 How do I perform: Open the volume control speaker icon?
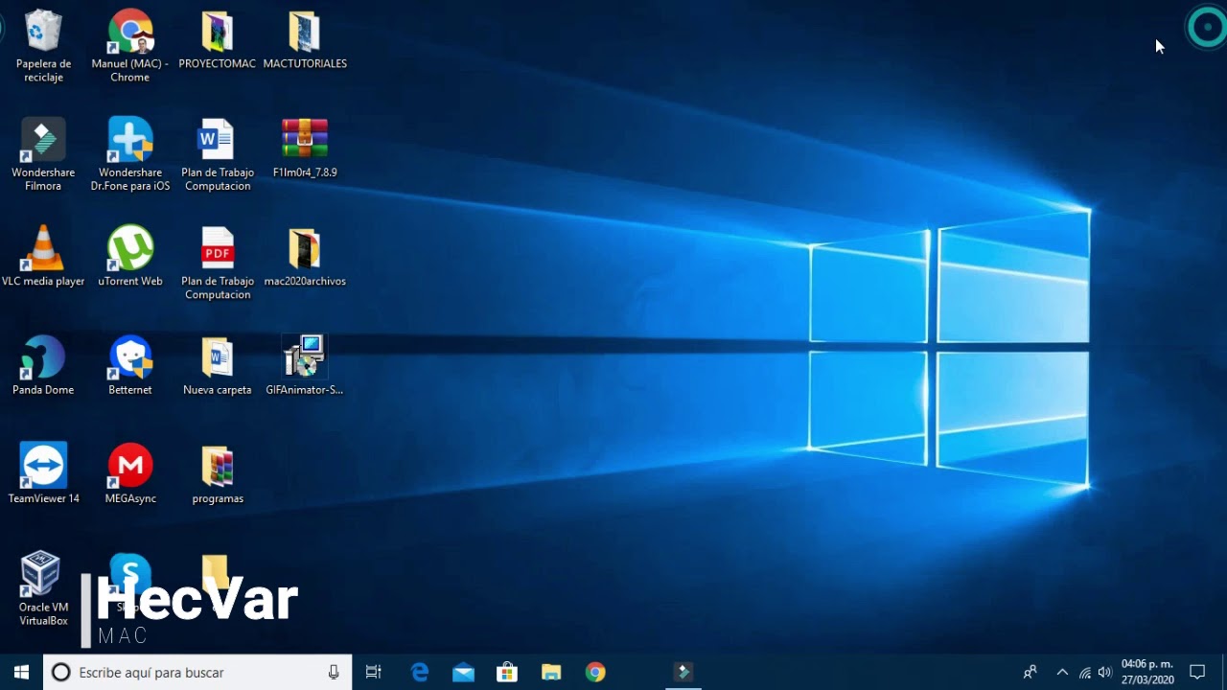1105,673
